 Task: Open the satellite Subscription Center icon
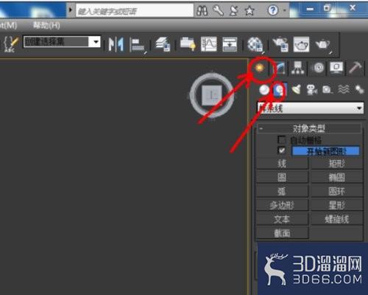click(234, 10)
